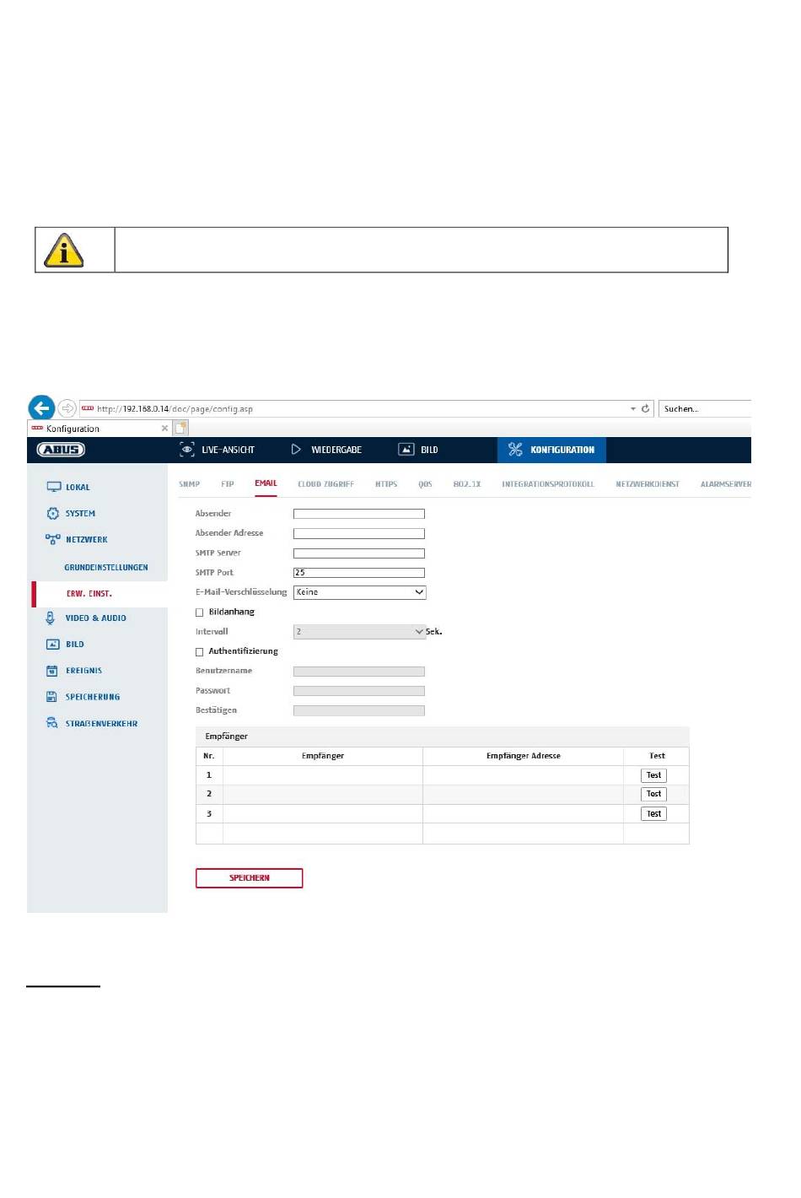This screenshot has width=801, height=1198.
Task: Open the address bar history dropdown arrow
Action: click(x=633, y=409)
